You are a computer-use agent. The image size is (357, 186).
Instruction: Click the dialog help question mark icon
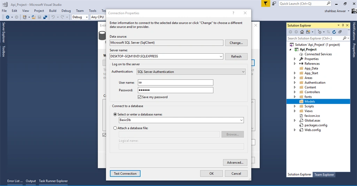pyautogui.click(x=233, y=13)
